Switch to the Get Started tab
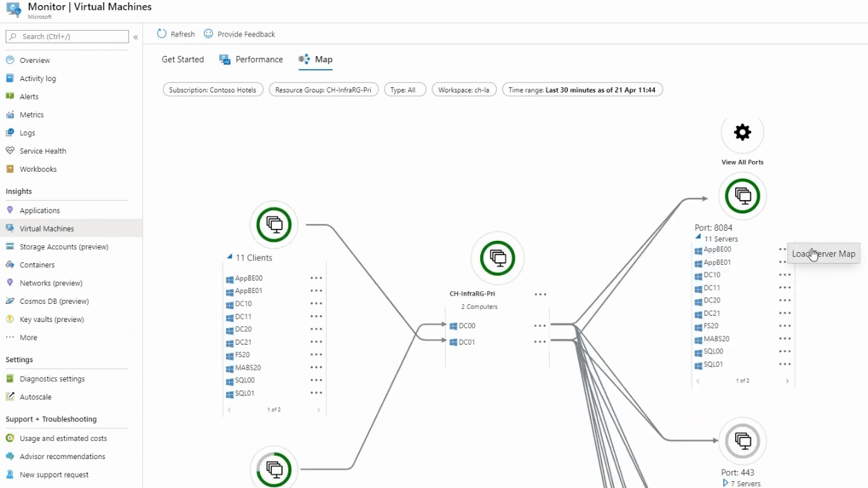 (183, 60)
